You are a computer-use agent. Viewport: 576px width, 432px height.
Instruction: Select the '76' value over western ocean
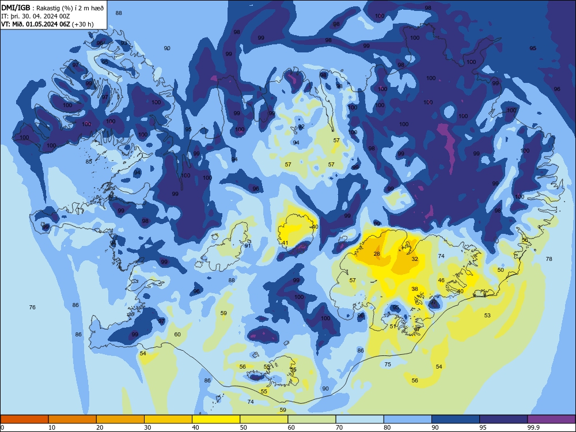[32, 308]
